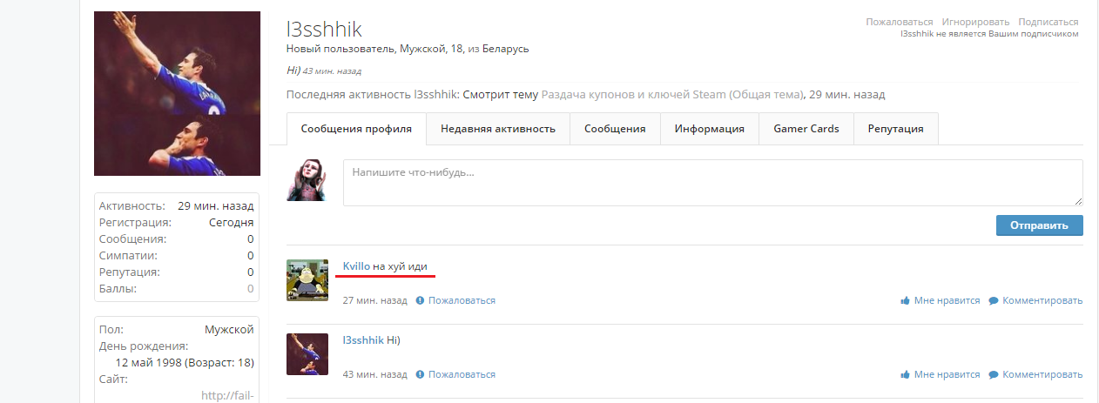Viewport: 1099px width, 403px height.
Task: Open the Раздача купонов и ключей Steam topic
Action: (671, 94)
